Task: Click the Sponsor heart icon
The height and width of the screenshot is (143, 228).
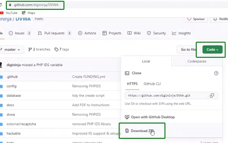Action: (189, 19)
